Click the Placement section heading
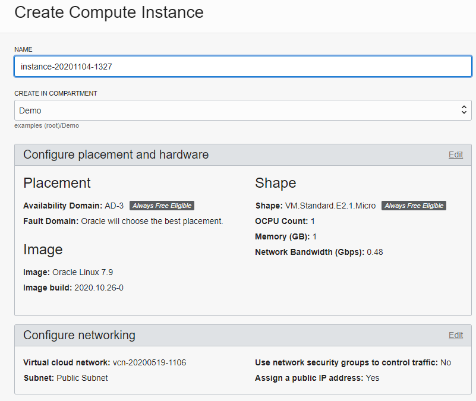The image size is (476, 401). click(57, 183)
